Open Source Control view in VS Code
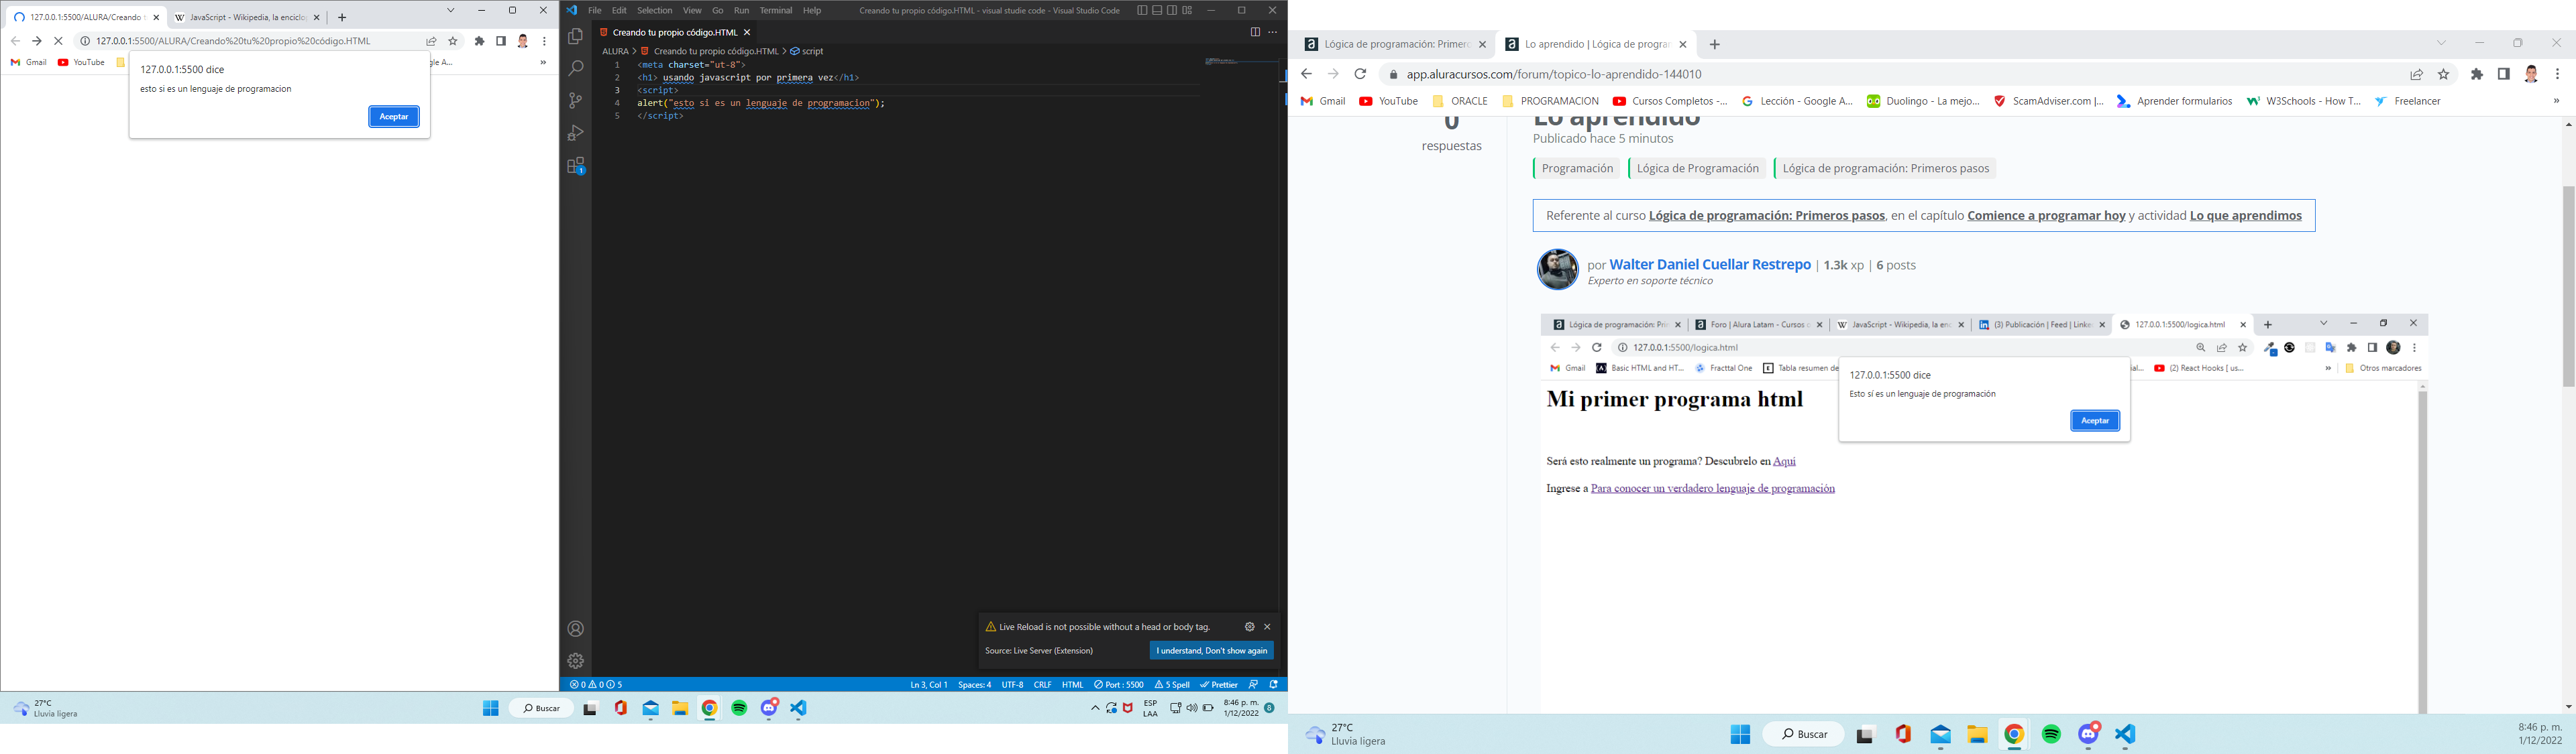Viewport: 2576px width, 754px height. 575,101
